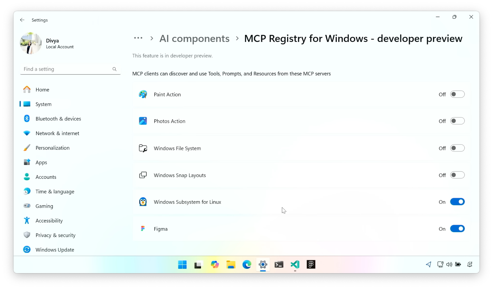The height and width of the screenshot is (289, 493).
Task: Select the Figma row label
Action: (x=161, y=229)
